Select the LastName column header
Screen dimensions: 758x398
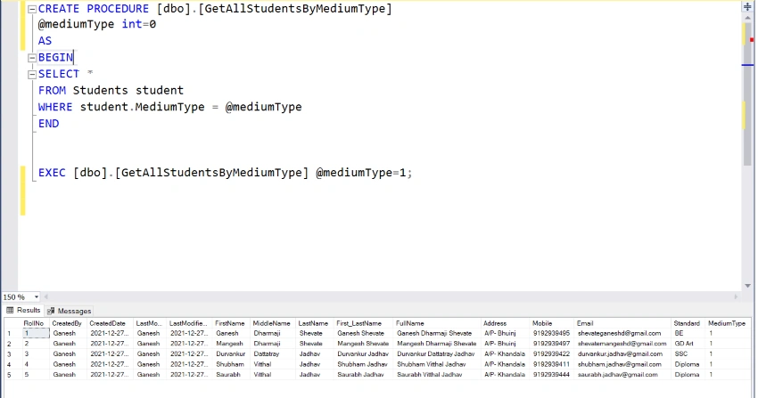313,323
